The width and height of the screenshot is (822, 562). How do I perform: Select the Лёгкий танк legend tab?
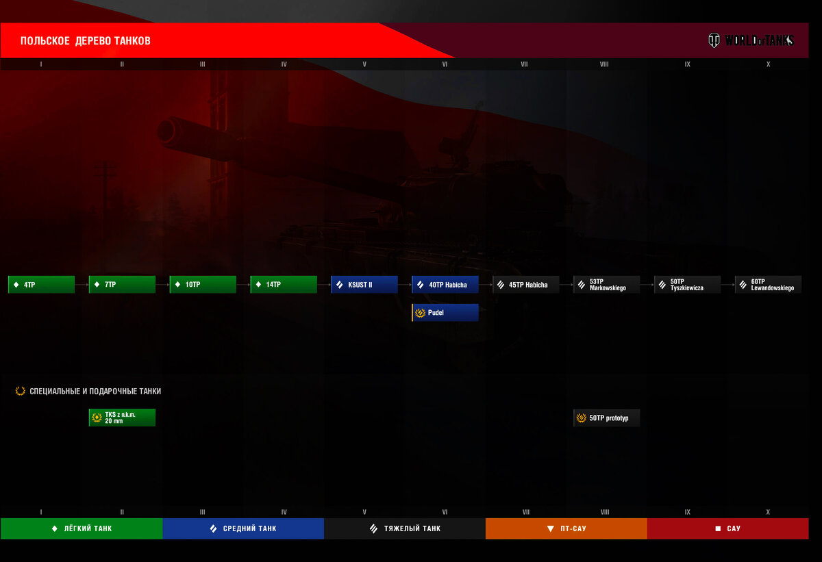(x=82, y=528)
